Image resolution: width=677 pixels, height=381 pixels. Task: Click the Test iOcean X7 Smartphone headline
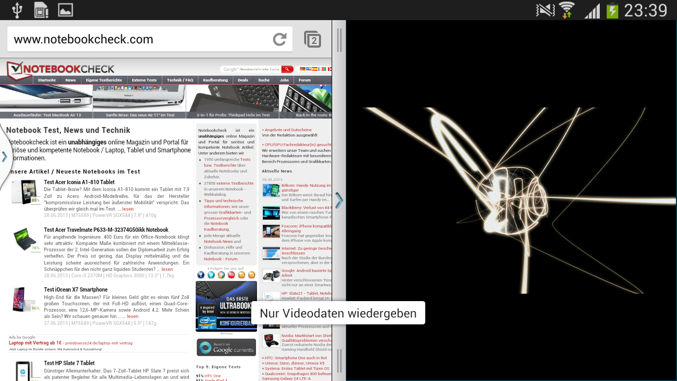[x=76, y=290]
